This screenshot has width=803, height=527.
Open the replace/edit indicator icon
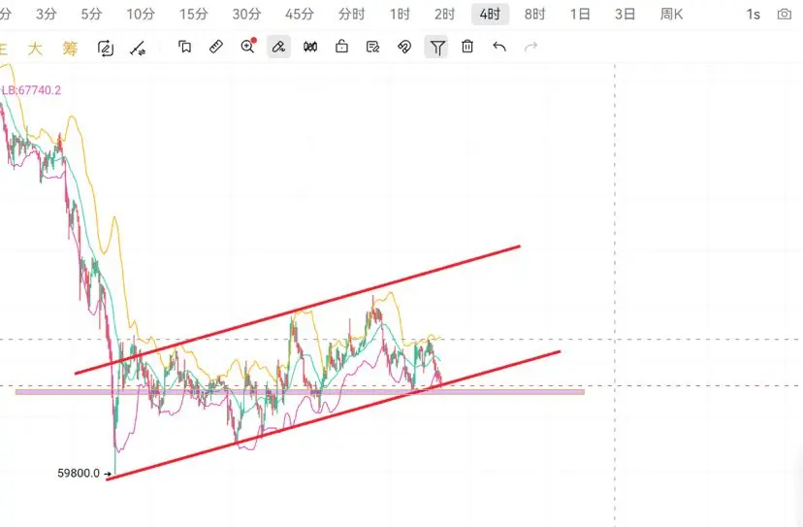(106, 49)
